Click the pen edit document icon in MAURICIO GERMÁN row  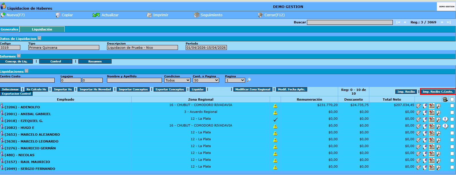point(425,147)
